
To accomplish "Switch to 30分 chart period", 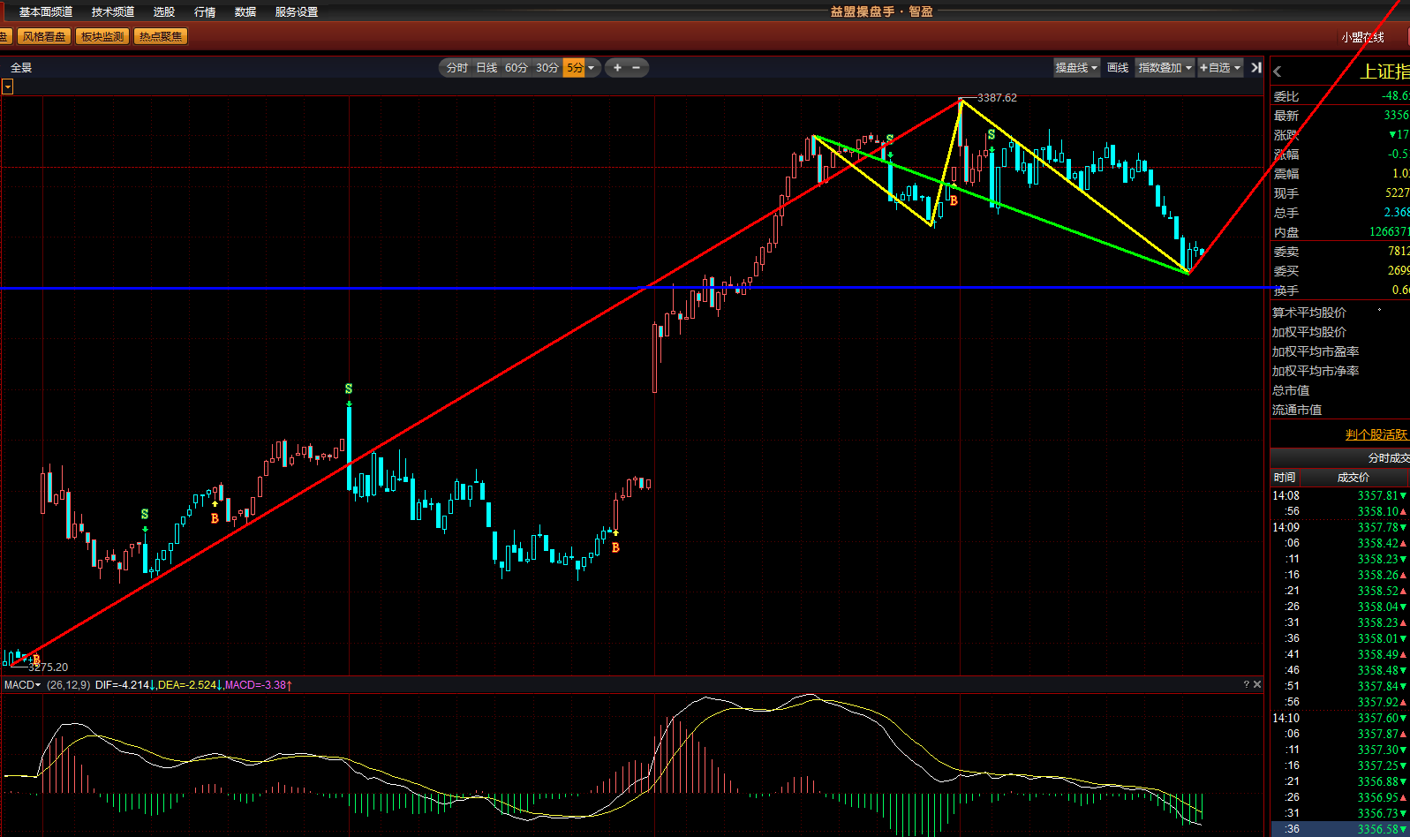I will (x=547, y=67).
